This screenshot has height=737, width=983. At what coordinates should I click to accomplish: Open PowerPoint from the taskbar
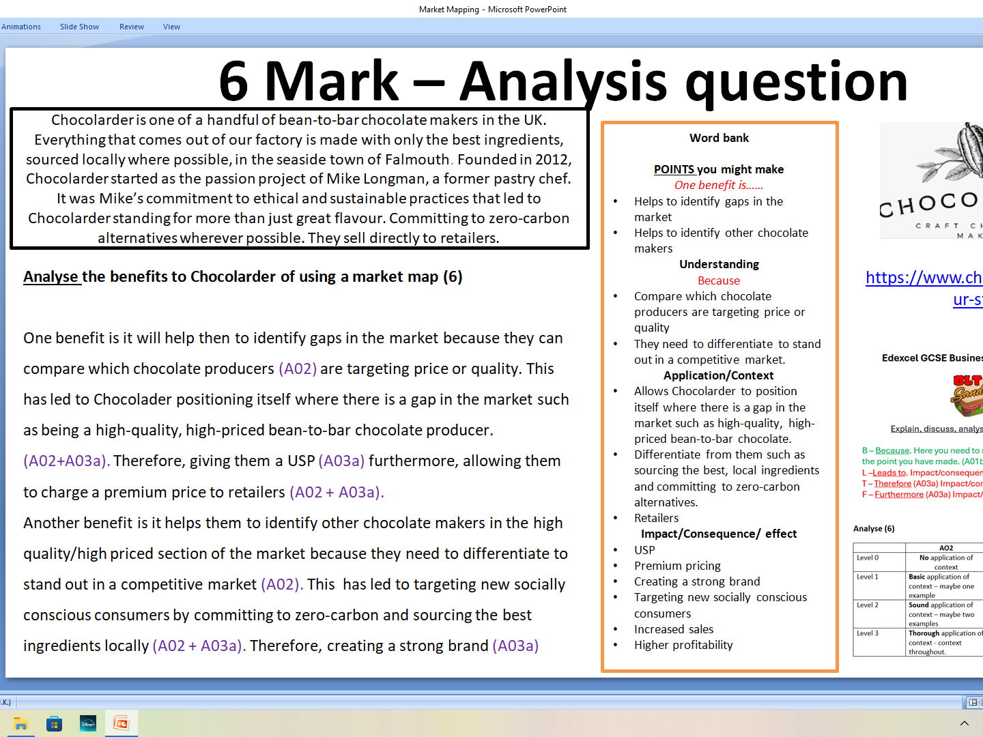tap(121, 723)
